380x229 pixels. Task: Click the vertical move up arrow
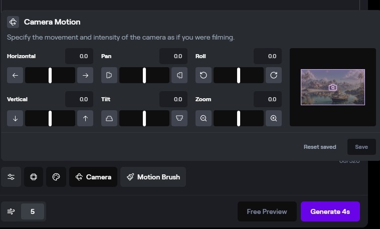85,118
